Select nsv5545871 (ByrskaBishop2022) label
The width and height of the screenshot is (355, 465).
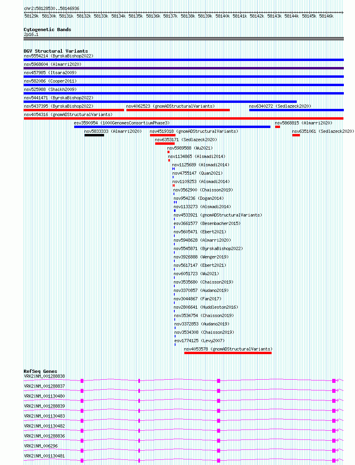tap(208, 248)
